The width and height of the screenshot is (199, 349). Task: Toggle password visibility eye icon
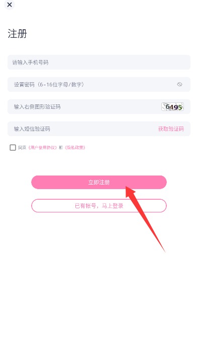[179, 84]
